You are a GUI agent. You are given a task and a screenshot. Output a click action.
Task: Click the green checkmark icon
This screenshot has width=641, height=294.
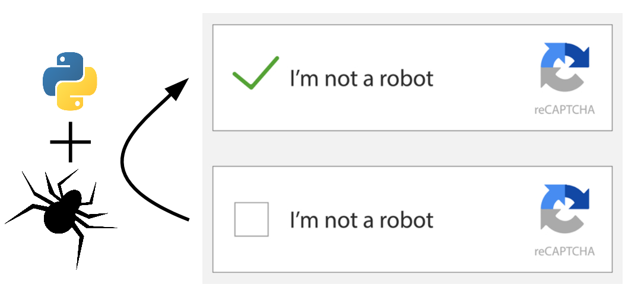255,73
